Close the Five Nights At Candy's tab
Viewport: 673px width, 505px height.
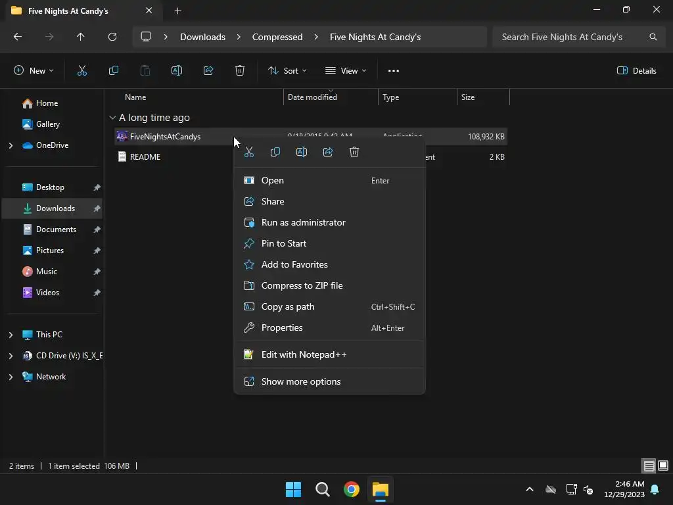pyautogui.click(x=149, y=11)
